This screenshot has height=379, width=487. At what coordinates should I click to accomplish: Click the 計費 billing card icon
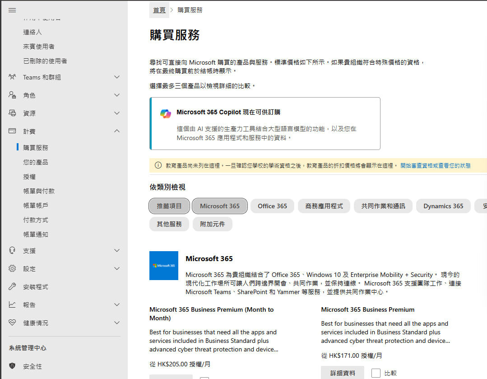(x=12, y=131)
